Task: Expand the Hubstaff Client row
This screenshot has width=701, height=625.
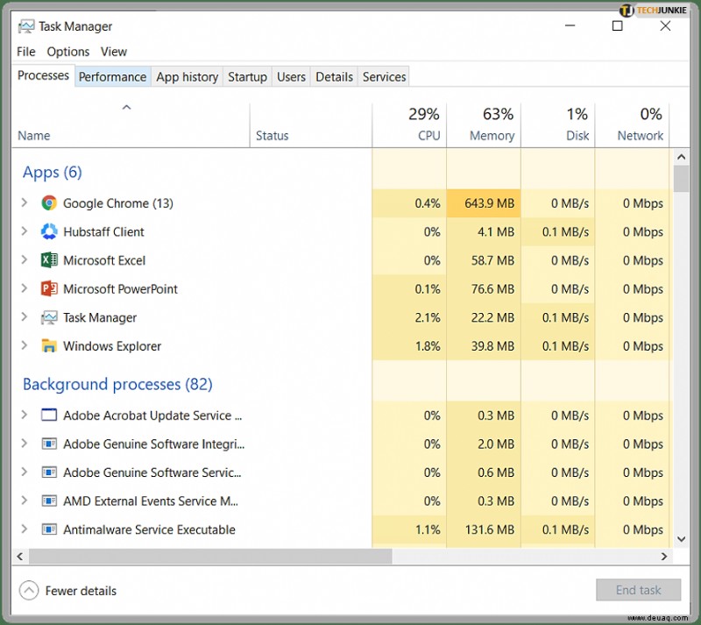Action: [x=25, y=231]
